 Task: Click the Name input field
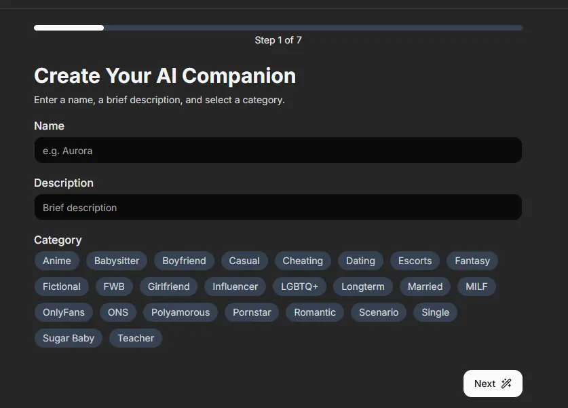(x=278, y=150)
